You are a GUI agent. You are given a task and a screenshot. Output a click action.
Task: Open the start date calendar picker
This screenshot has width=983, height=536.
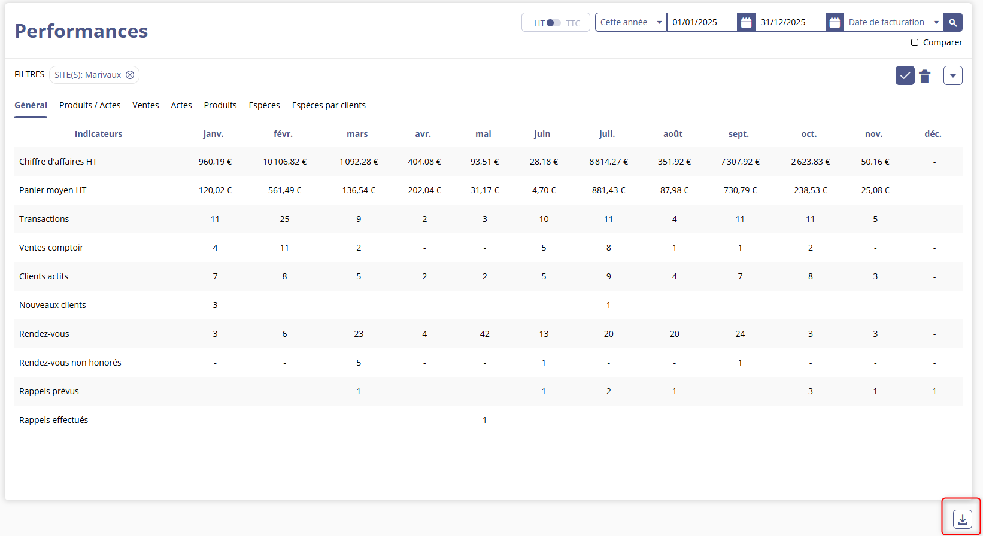click(x=746, y=23)
